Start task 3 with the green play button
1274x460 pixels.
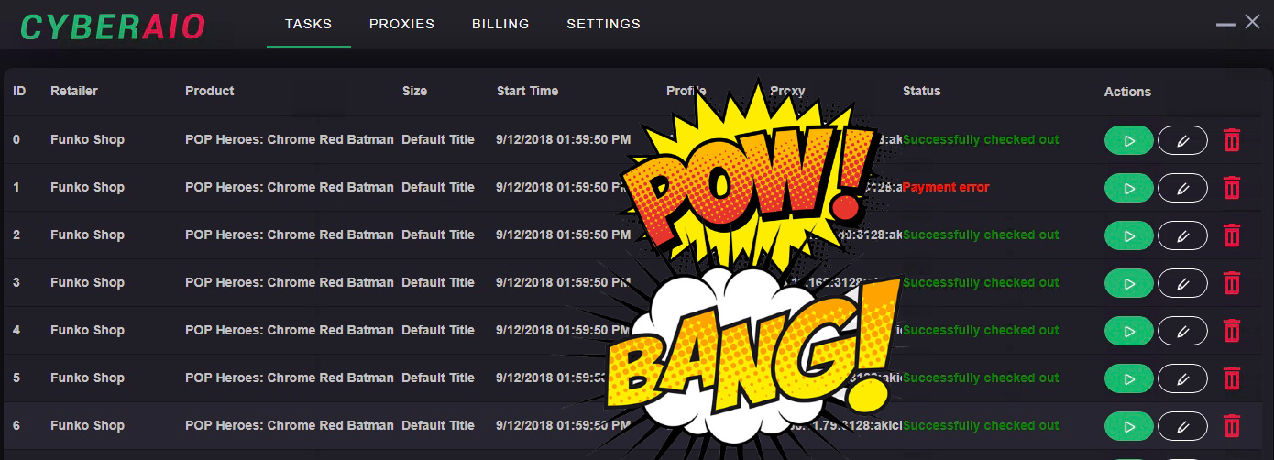click(1129, 283)
